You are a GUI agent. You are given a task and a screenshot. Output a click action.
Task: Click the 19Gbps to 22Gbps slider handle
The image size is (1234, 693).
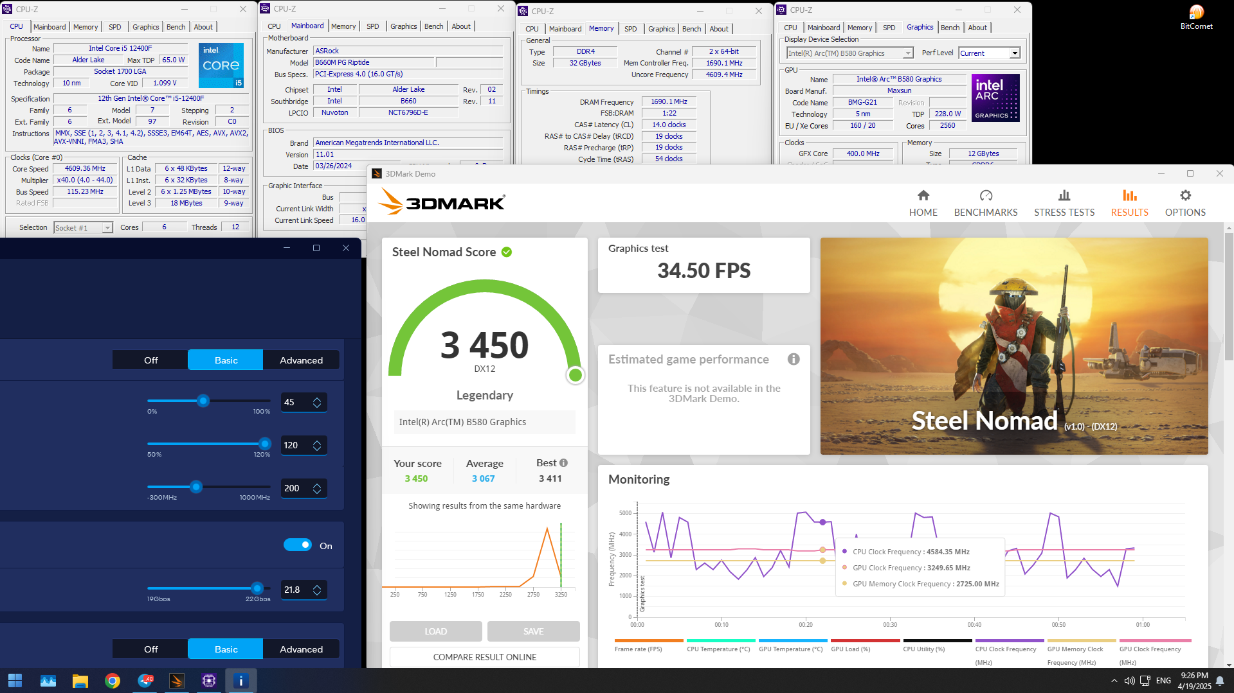(257, 588)
